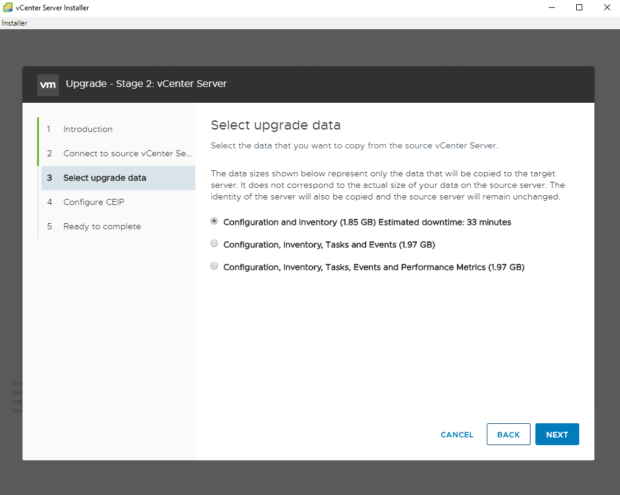Screen dimensions: 620x495
Task: Click the vm logo in header
Action: pos(48,85)
